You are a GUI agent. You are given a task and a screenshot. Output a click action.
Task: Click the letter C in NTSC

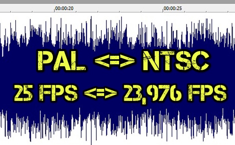200,61
